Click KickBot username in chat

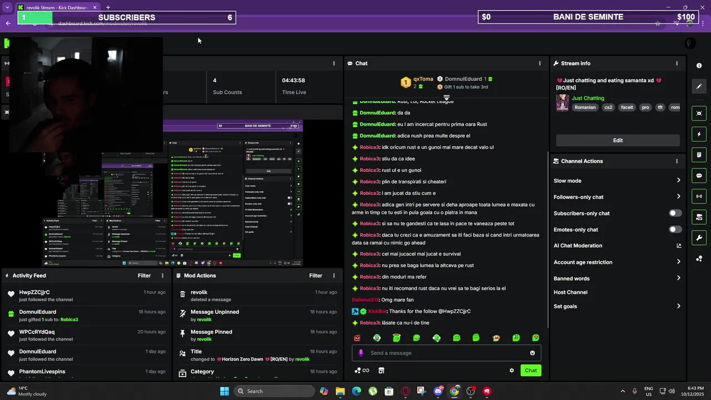[377, 312]
